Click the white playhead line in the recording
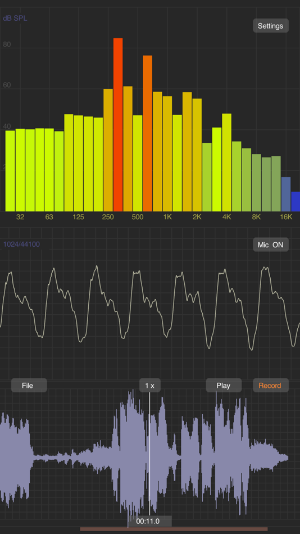Viewport: 300px width, 534px height. (x=149, y=453)
